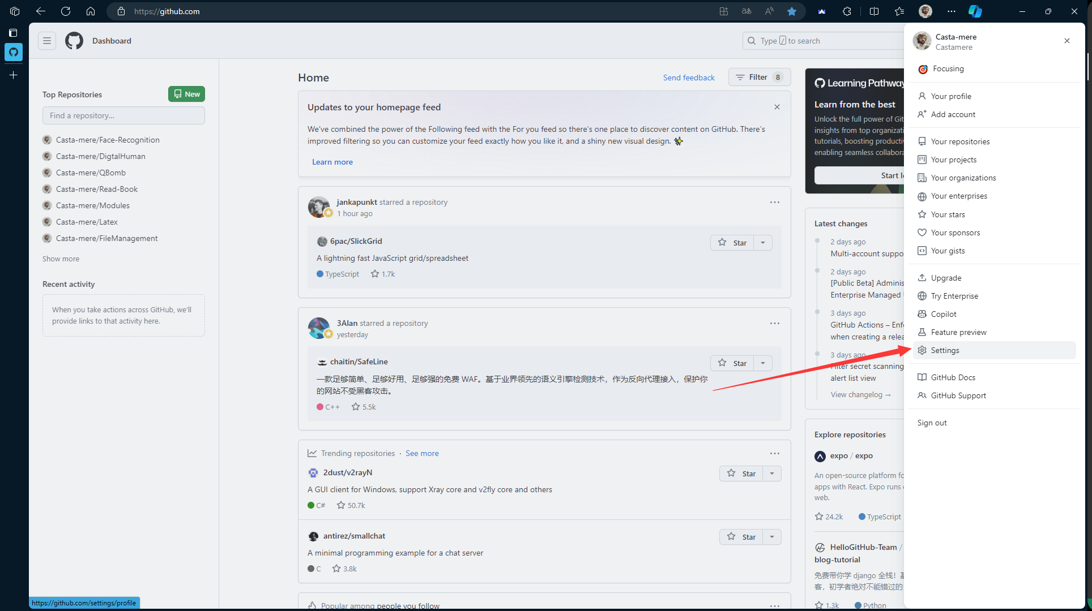
Task: Open Copilot settings page
Action: 944,314
